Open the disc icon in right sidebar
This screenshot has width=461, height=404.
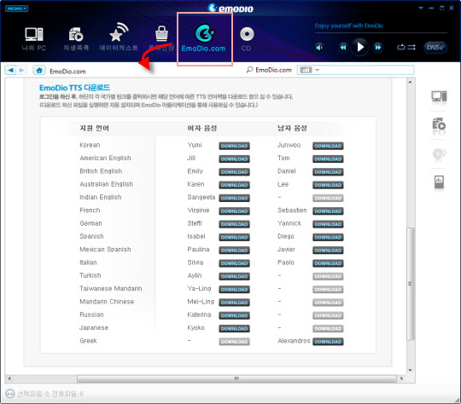[x=439, y=153]
